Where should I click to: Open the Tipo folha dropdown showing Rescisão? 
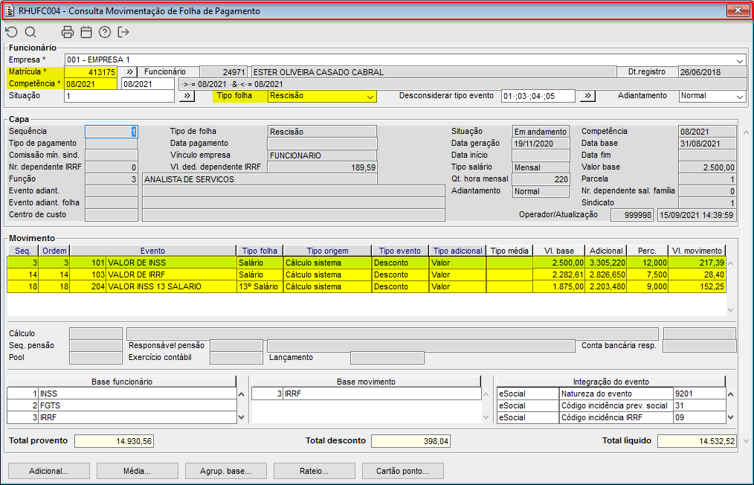point(370,96)
